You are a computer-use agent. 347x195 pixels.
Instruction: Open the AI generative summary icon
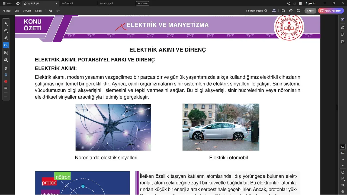[x=274, y=11]
